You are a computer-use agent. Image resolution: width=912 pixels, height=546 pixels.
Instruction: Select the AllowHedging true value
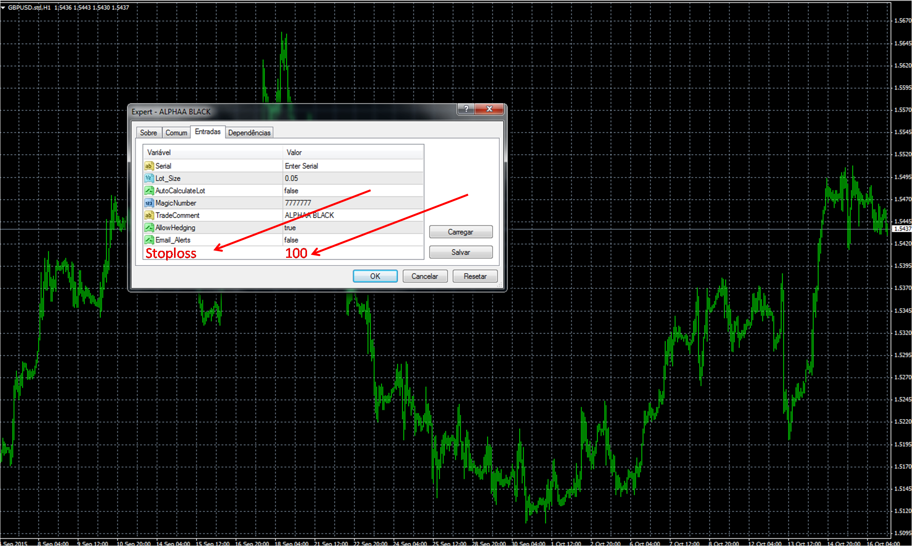point(290,227)
